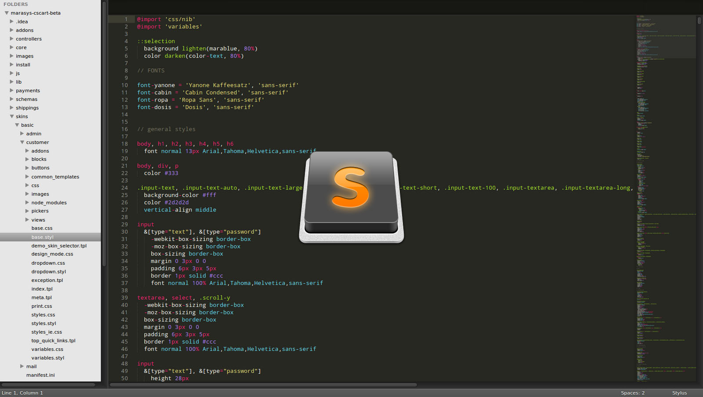
Task: Select the images folder inside customer
Action: pos(40,194)
